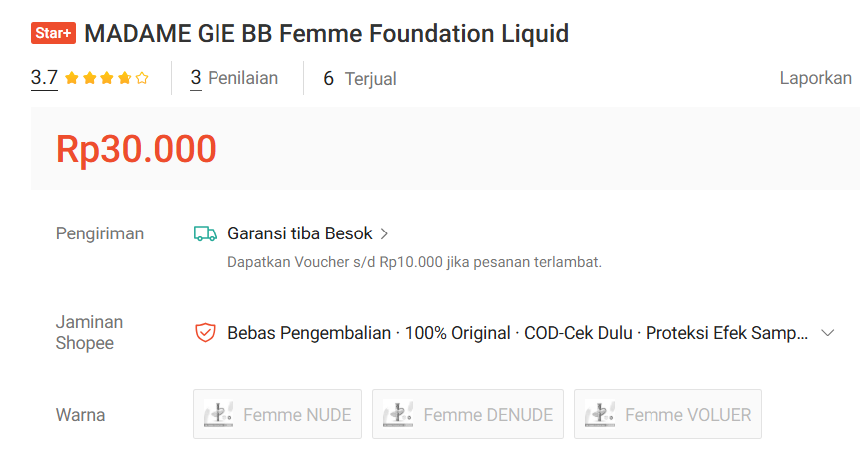Expand the Jaminan Shopee details down arrow

[827, 333]
